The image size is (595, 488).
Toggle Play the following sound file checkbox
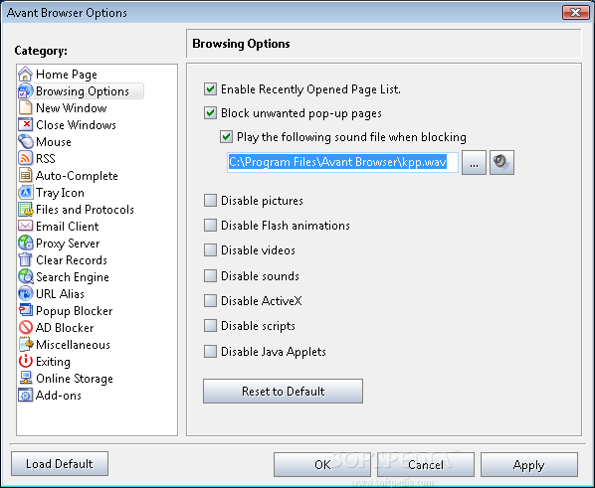tap(226, 137)
